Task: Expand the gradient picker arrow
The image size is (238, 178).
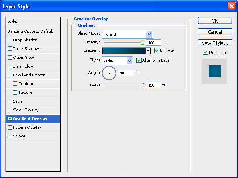Action: 148,51
